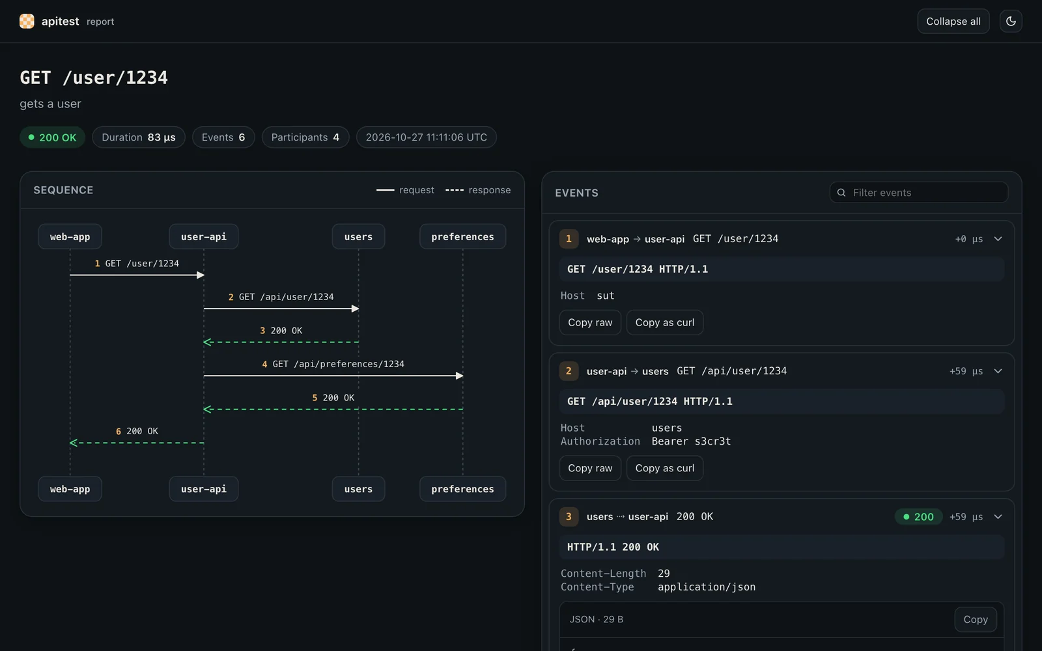Click the 2026-10-27 11:11:06 UTC timestamp pill
This screenshot has width=1042, height=651.
coord(427,137)
